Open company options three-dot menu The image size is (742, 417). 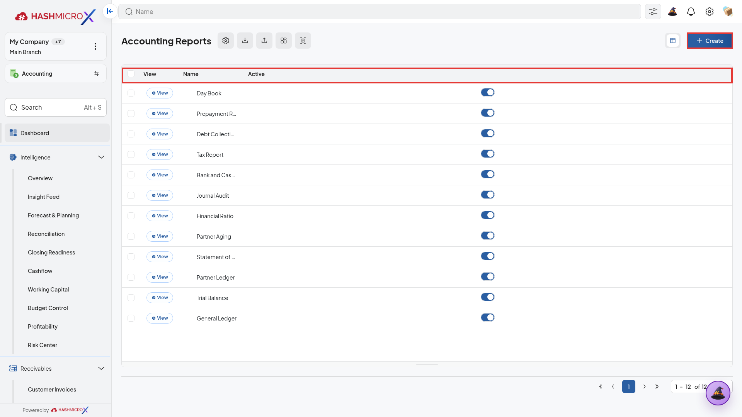95,46
